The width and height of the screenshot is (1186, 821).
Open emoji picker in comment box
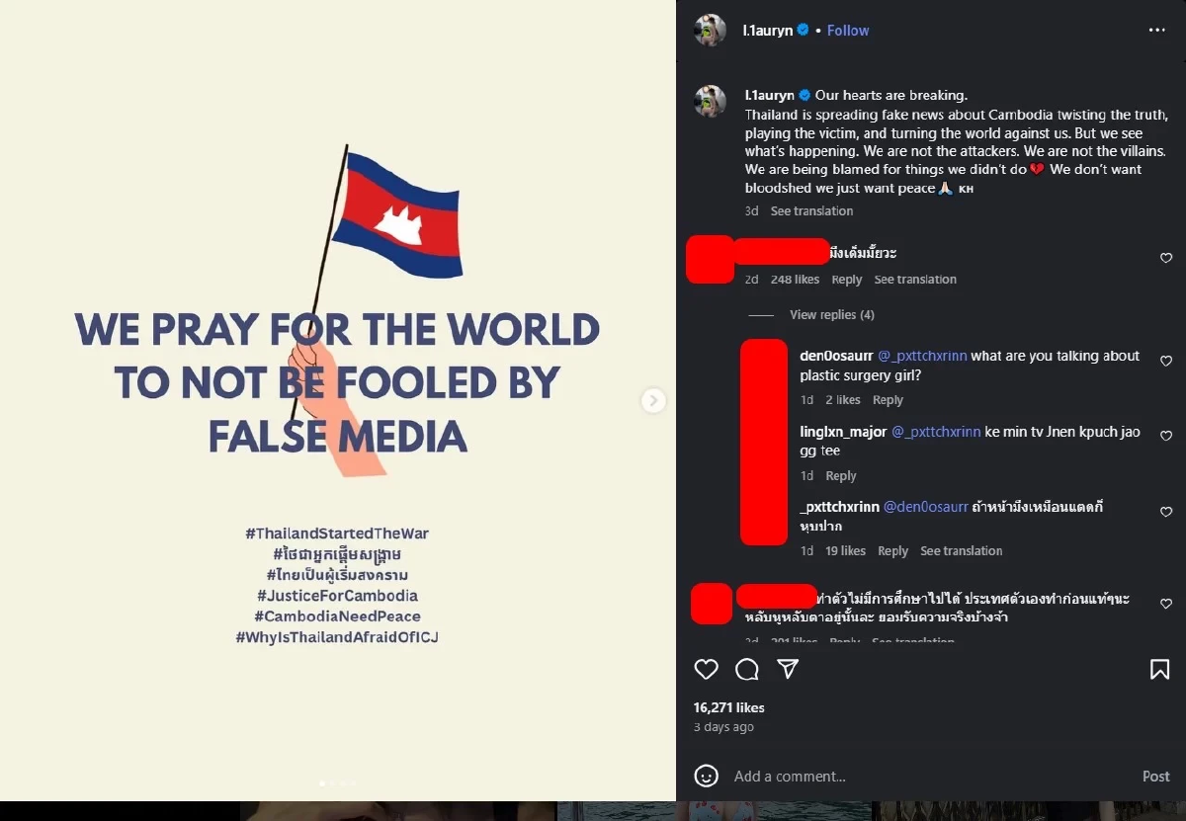point(706,776)
